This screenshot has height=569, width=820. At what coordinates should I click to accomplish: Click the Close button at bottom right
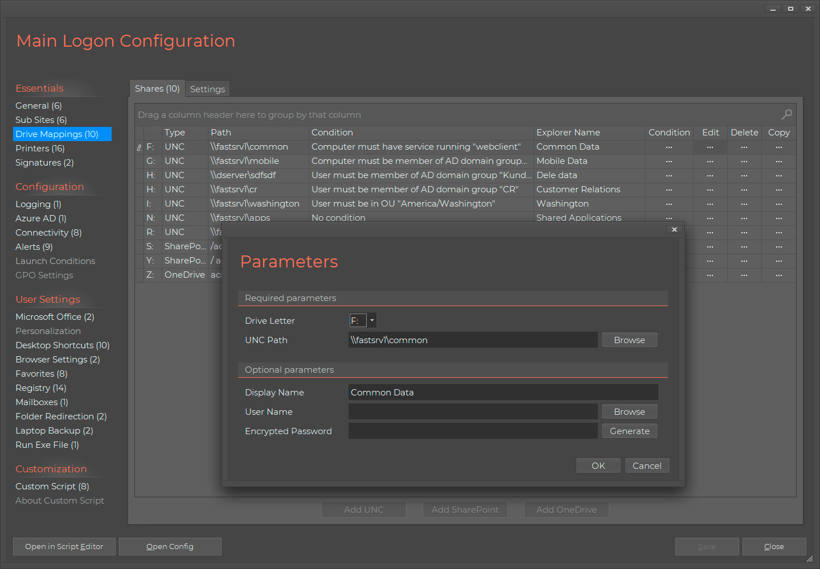point(774,546)
